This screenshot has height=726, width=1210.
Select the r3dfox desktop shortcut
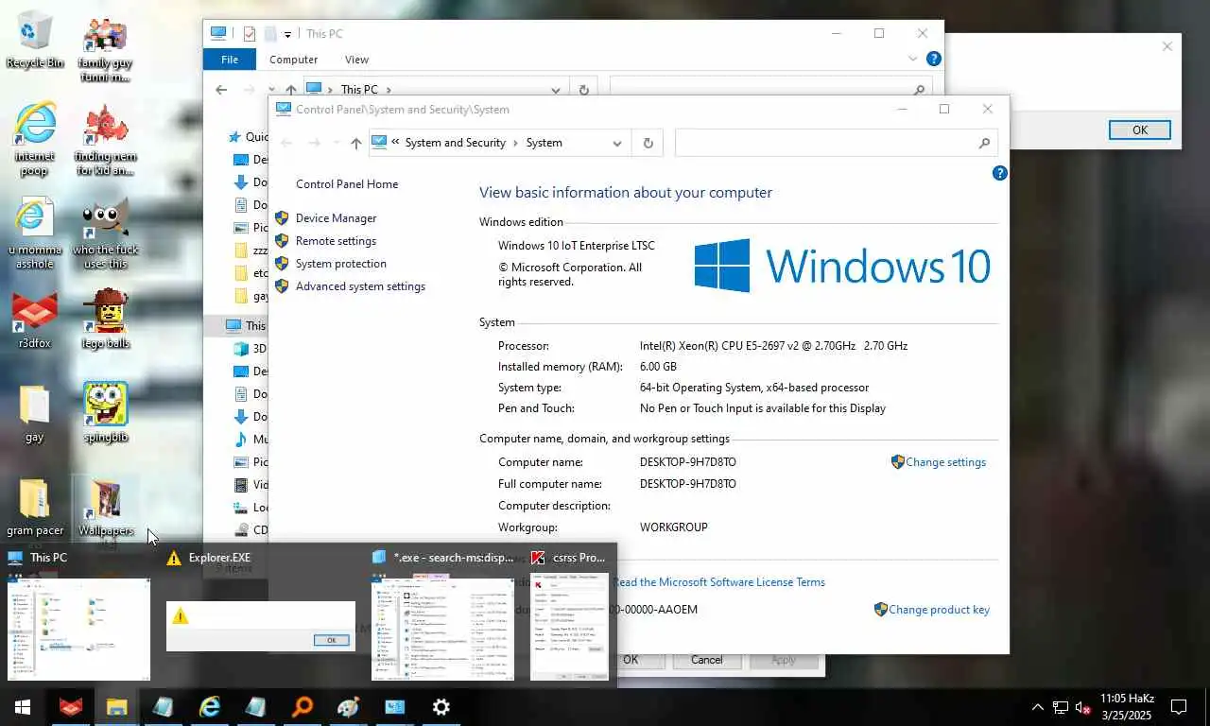(35, 320)
